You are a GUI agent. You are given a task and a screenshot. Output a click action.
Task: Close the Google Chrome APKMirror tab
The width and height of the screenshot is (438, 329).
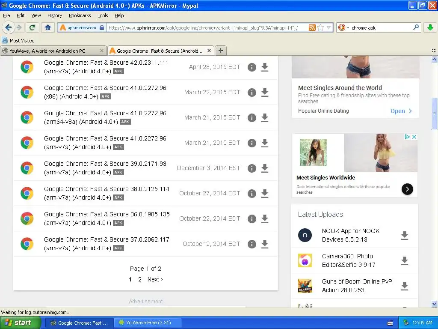(x=209, y=51)
